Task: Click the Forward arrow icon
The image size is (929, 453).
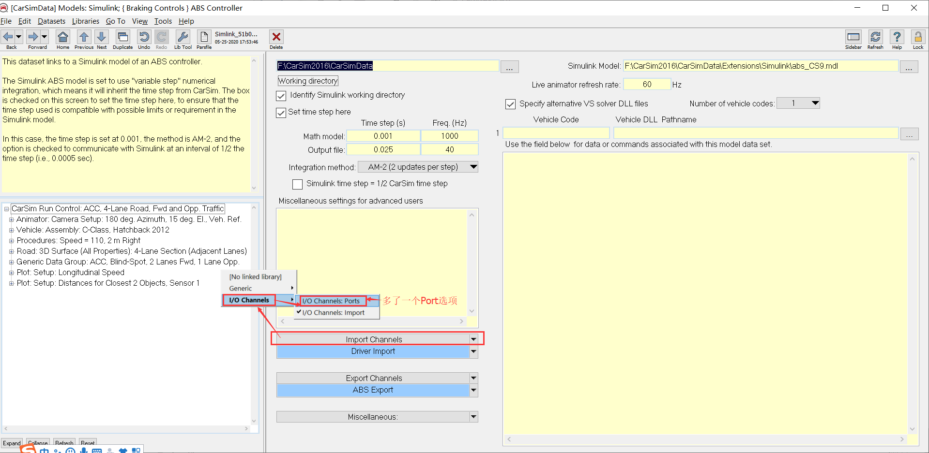Action: [33, 37]
